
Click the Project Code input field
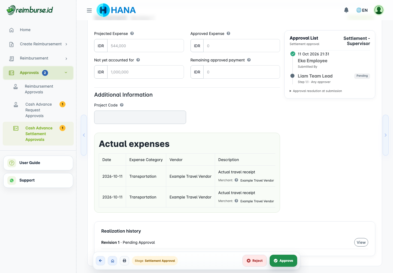pyautogui.click(x=140, y=117)
